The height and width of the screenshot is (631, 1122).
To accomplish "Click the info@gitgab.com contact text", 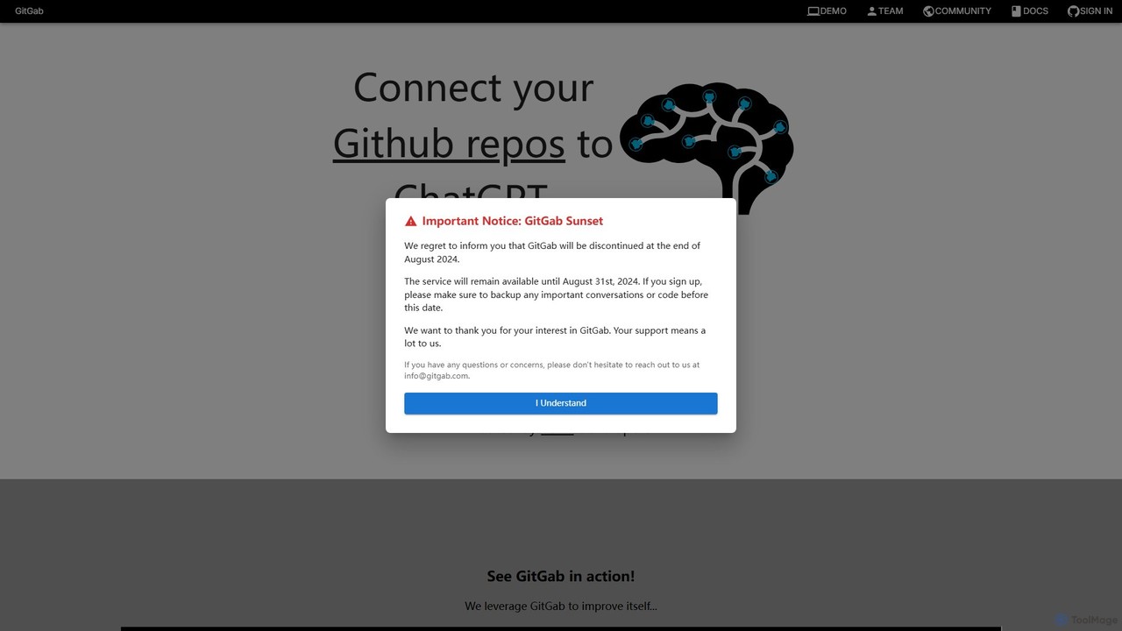I will point(437,376).
